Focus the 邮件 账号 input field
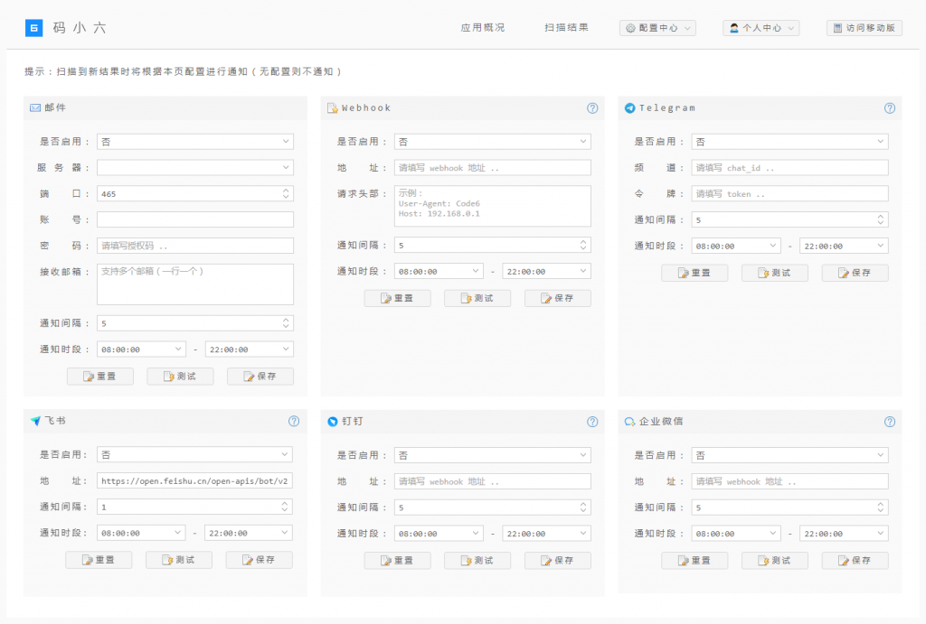 tap(195, 219)
